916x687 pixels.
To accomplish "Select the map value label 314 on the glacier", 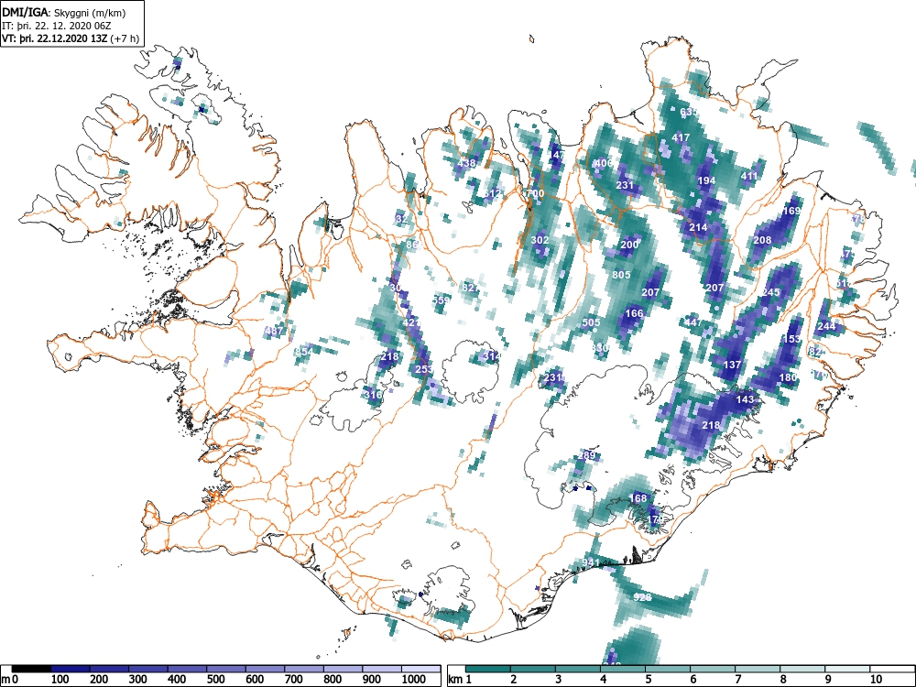I will [x=492, y=356].
